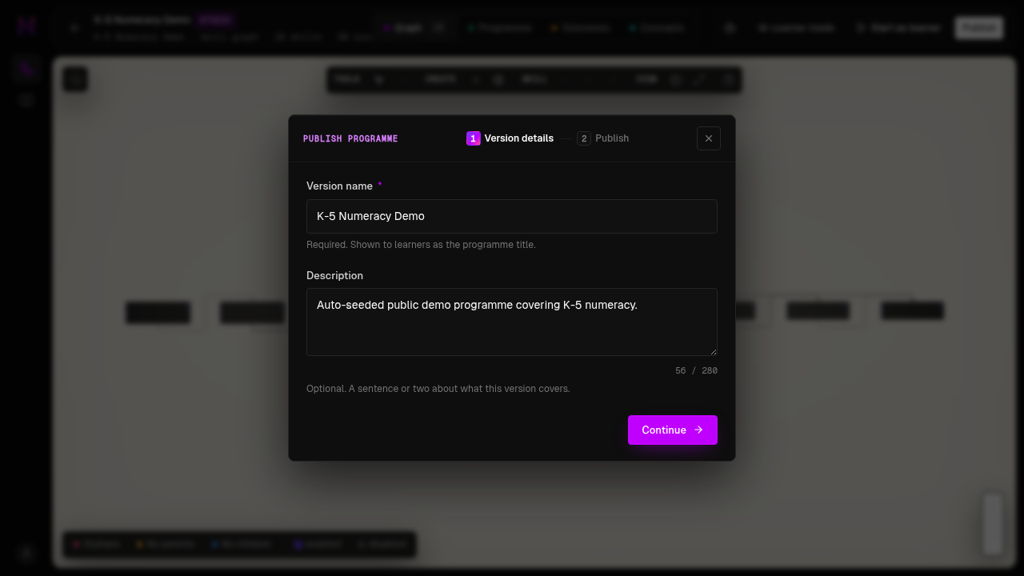
Task: Click the Description label
Action: point(334,275)
